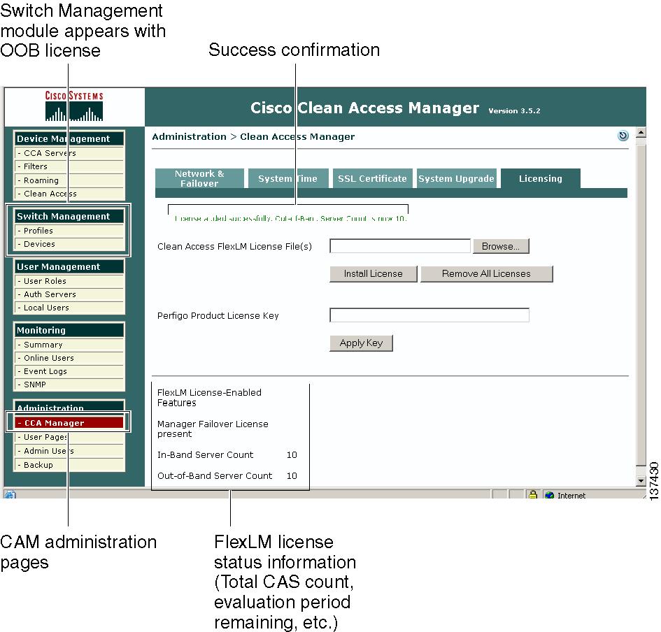Viewport: 661px width, 632px height.
Task: Open the Network & Failover tab
Action: click(x=199, y=178)
